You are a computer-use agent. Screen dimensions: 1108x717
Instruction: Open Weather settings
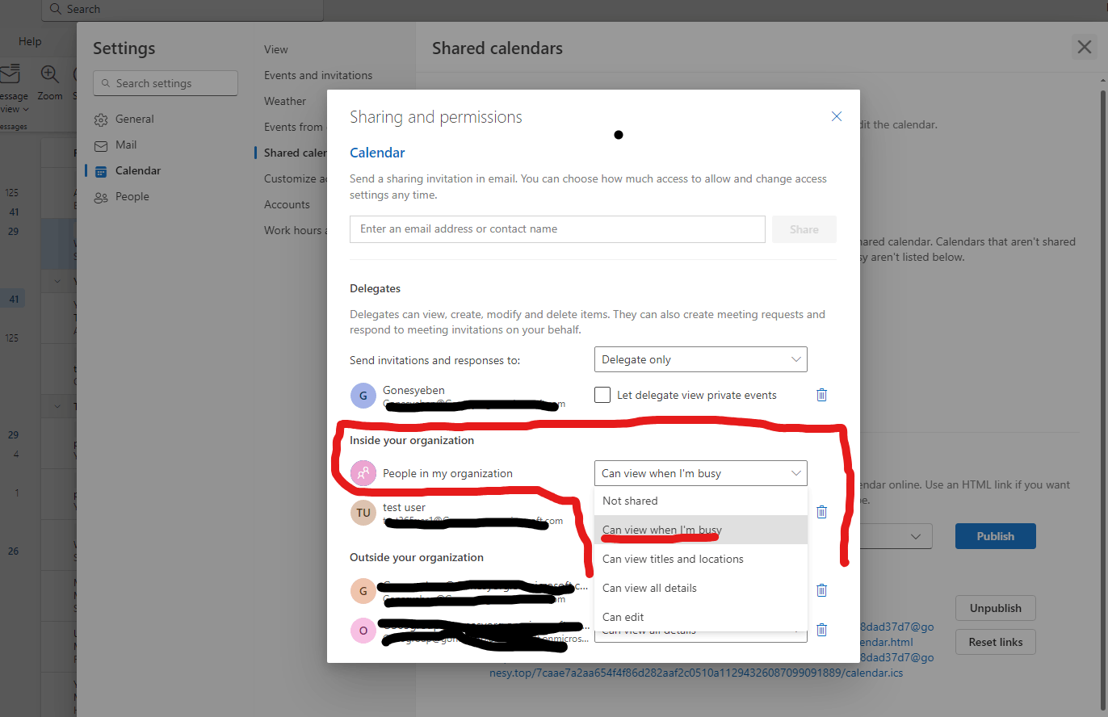tap(285, 101)
